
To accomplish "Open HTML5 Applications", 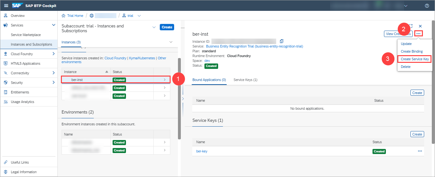I will [26, 63].
